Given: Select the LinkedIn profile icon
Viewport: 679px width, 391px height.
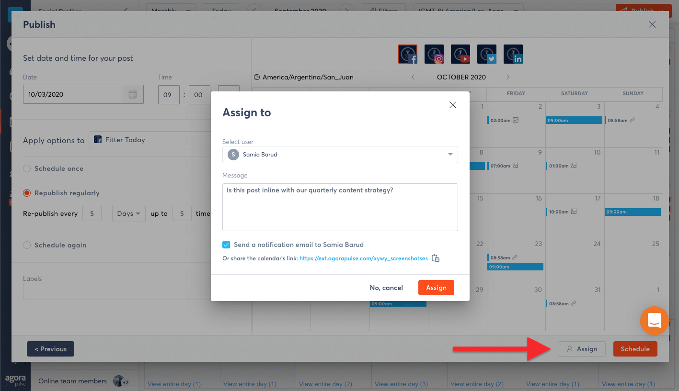Looking at the screenshot, I should [x=513, y=54].
